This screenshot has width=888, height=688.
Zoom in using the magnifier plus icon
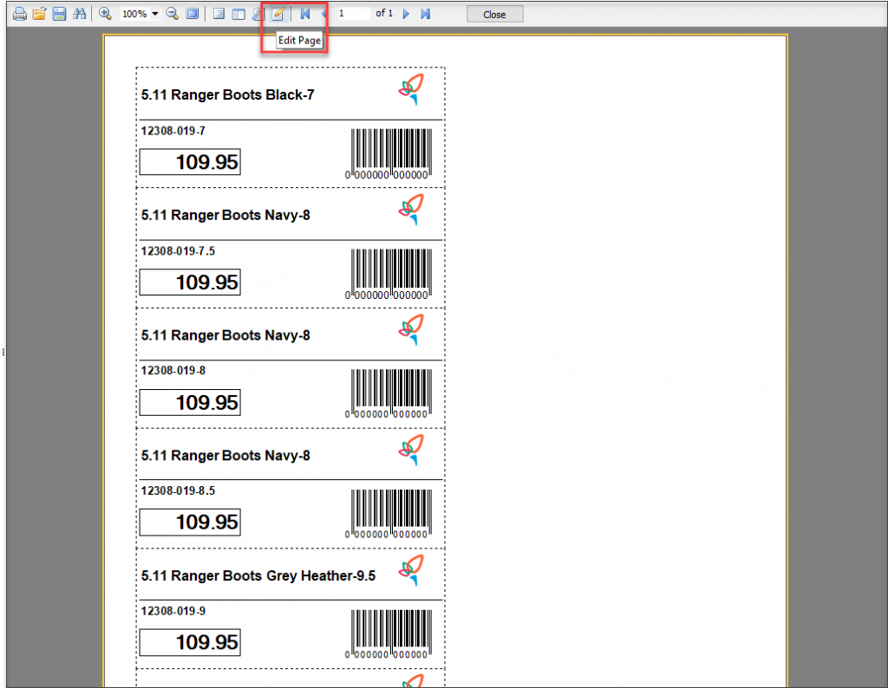pyautogui.click(x=105, y=14)
